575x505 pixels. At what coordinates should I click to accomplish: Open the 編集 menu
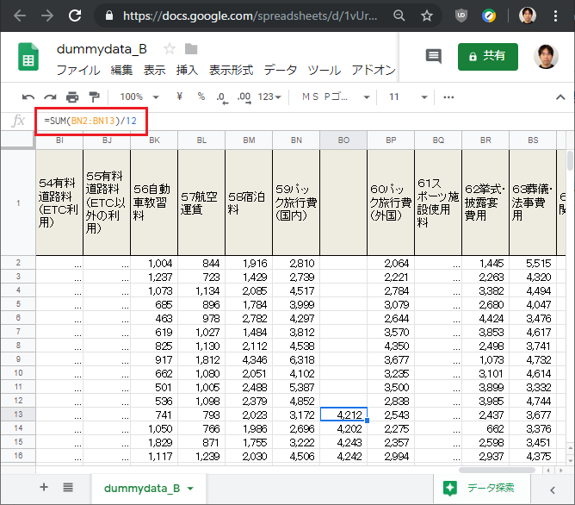(x=121, y=70)
